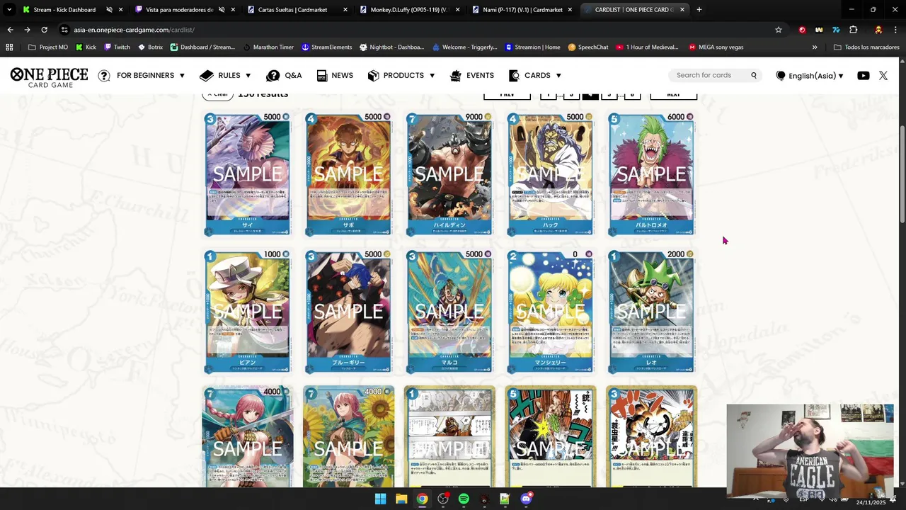Viewport: 906px width, 510px height.
Task: Unmute the Stream - Kick Dashboard tab
Action: click(x=109, y=10)
